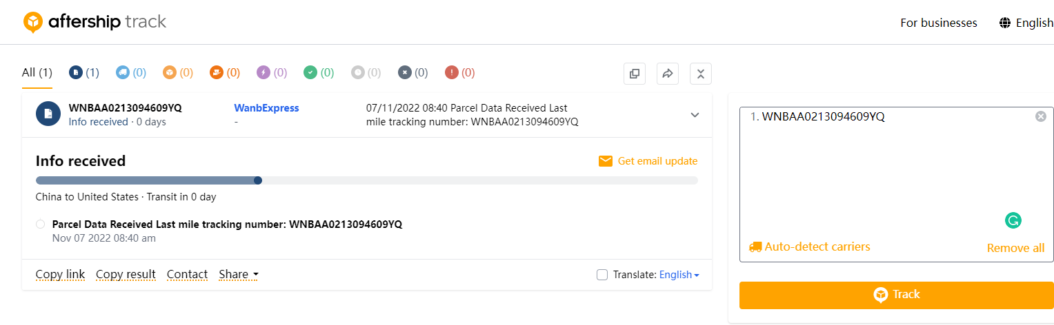This screenshot has width=1054, height=325.
Task: Click the Info received progress bar
Action: tap(366, 180)
